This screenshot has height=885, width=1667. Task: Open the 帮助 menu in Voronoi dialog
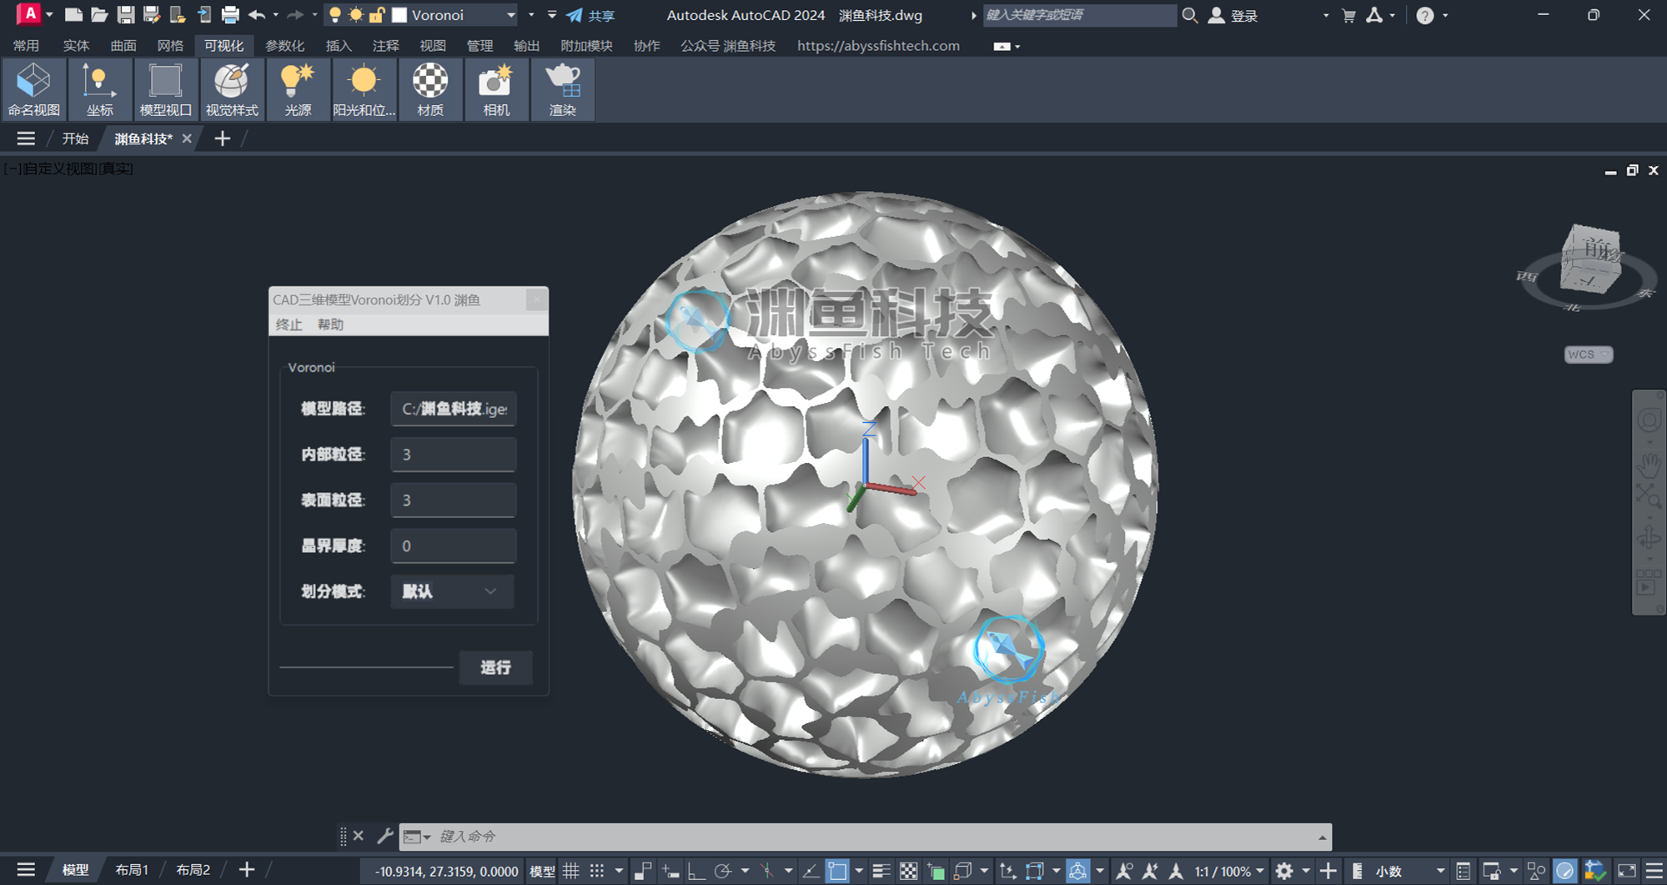(330, 324)
